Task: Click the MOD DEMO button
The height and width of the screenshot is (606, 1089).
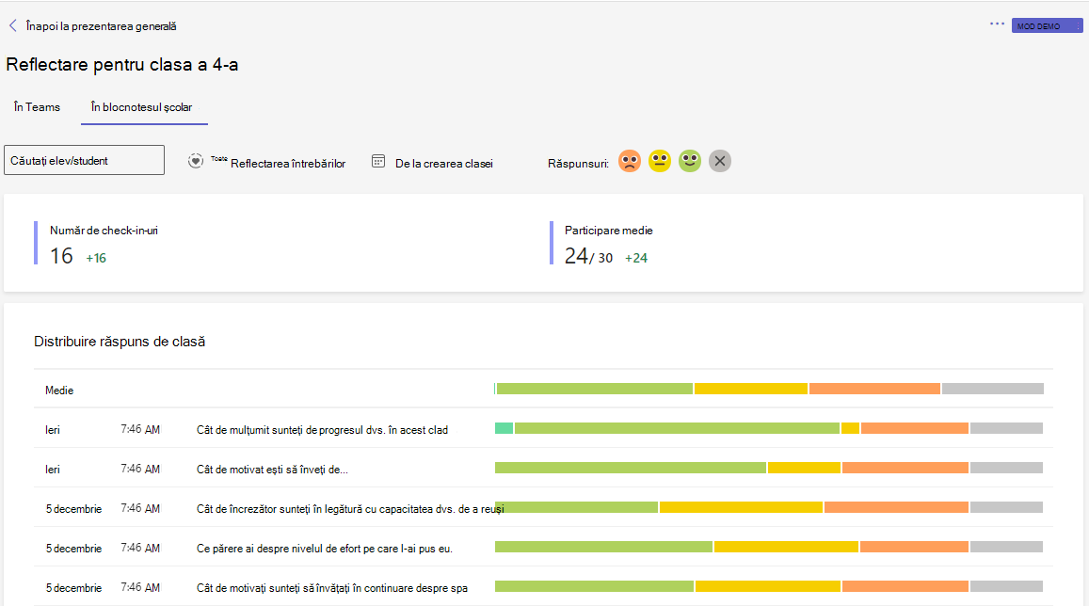Action: [x=1047, y=25]
